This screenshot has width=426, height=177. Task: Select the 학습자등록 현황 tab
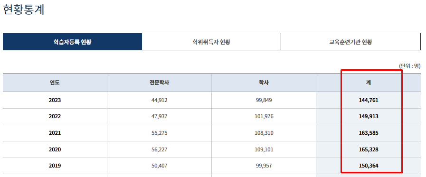72,42
